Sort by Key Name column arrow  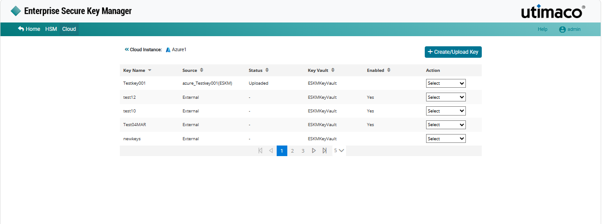pos(149,71)
